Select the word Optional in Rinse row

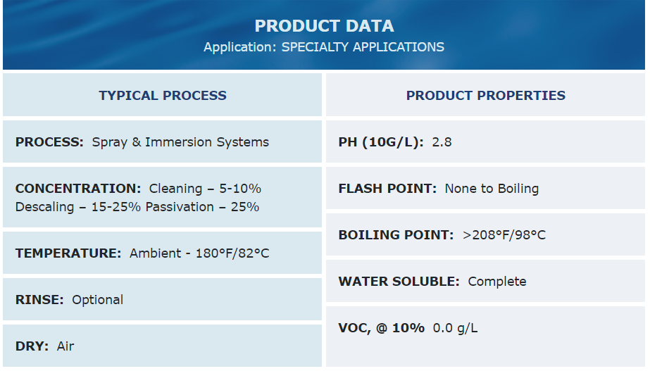click(x=97, y=300)
